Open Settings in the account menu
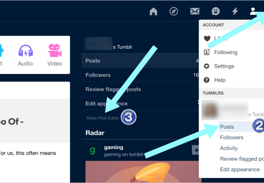The image size is (264, 183). tap(224, 66)
